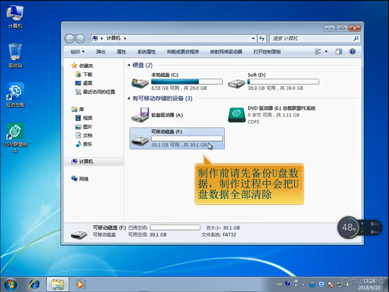
Task: Select the 本地磁盘 (C:) drive
Action: point(177,81)
